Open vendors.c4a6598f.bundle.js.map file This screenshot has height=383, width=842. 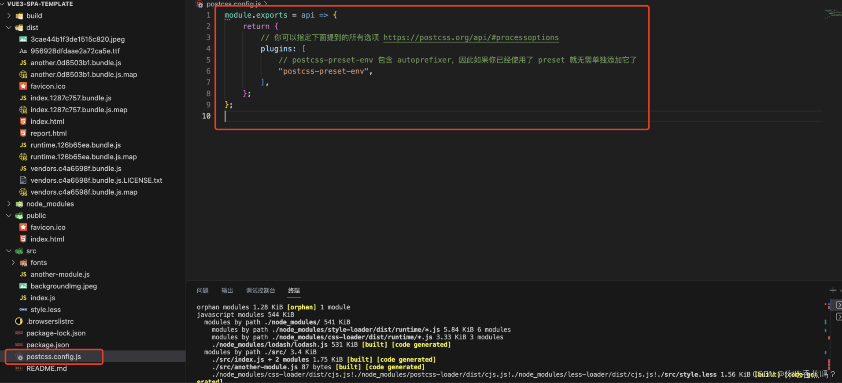click(84, 192)
